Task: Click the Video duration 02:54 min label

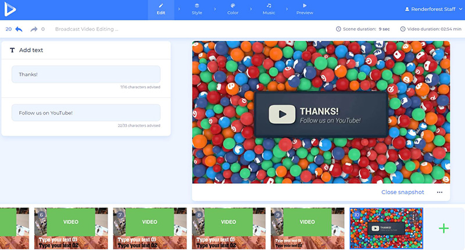Action: (434, 29)
